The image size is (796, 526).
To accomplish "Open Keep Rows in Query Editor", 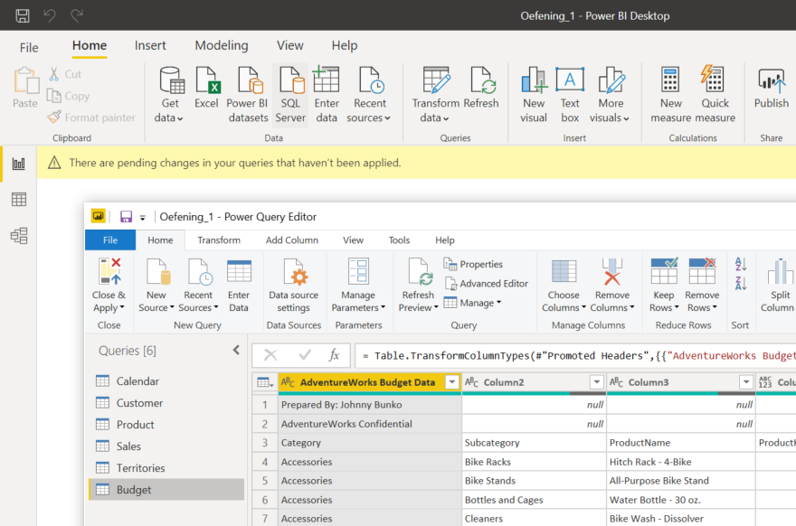I will pyautogui.click(x=664, y=286).
